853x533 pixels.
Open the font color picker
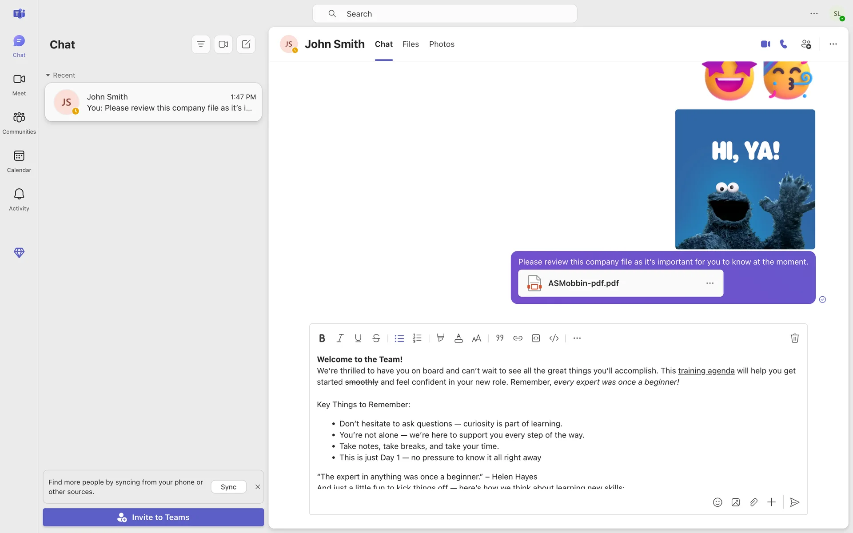[x=458, y=338]
